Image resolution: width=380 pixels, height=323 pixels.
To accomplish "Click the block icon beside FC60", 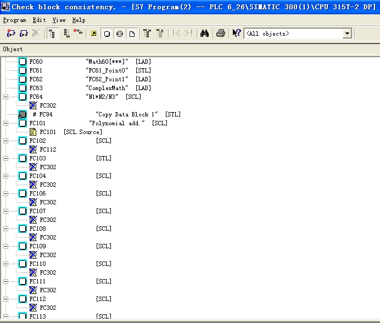I will [x=23, y=62].
